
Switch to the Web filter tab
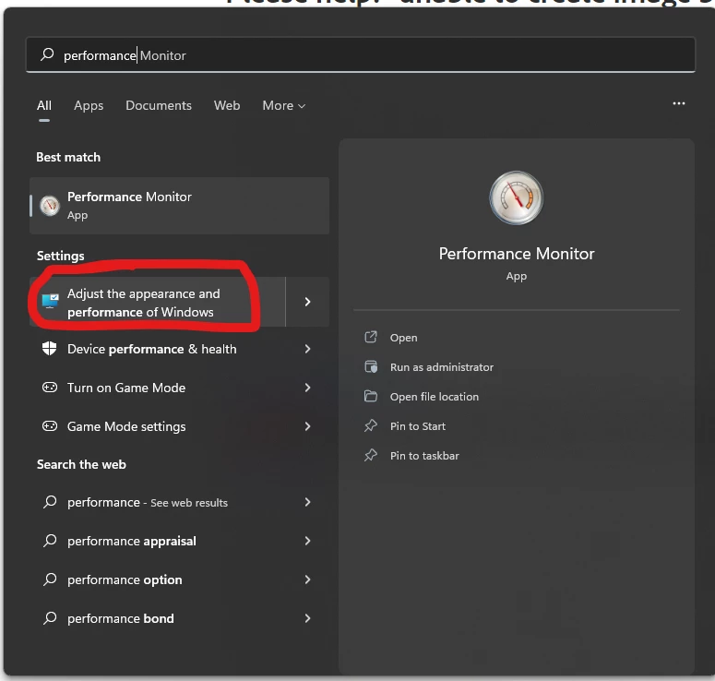227,105
